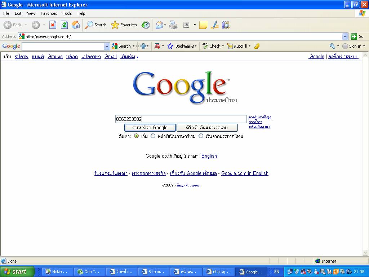The width and height of the screenshot is (369, 277).
Task: Click the pen Messenger icon in toolbar
Action: tap(215, 25)
